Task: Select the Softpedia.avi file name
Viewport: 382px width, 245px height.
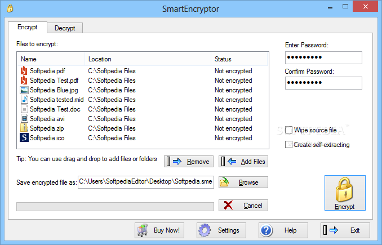Action: [47, 119]
